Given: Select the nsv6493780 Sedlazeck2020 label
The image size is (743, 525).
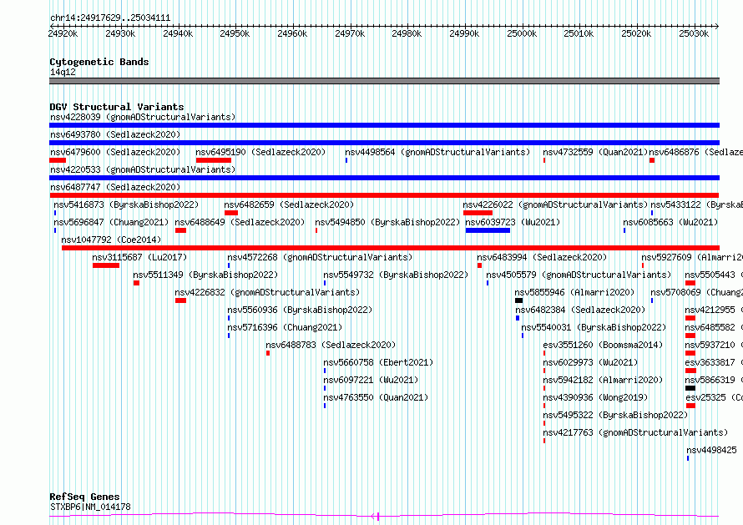Looking at the screenshot, I should tap(115, 134).
